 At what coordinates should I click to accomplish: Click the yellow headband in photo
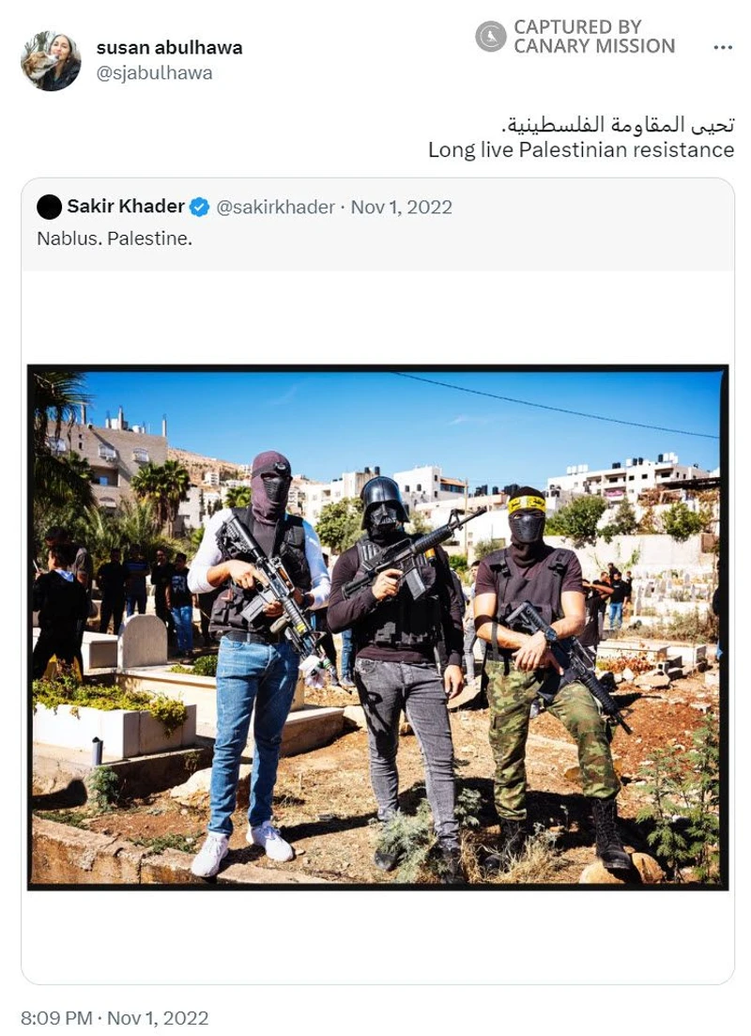(x=527, y=504)
